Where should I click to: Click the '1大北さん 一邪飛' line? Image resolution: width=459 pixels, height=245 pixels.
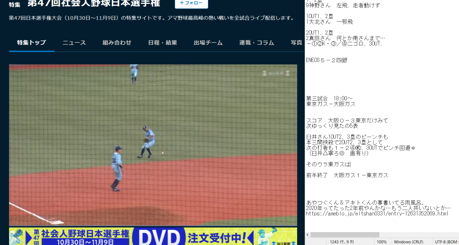tap(330, 22)
